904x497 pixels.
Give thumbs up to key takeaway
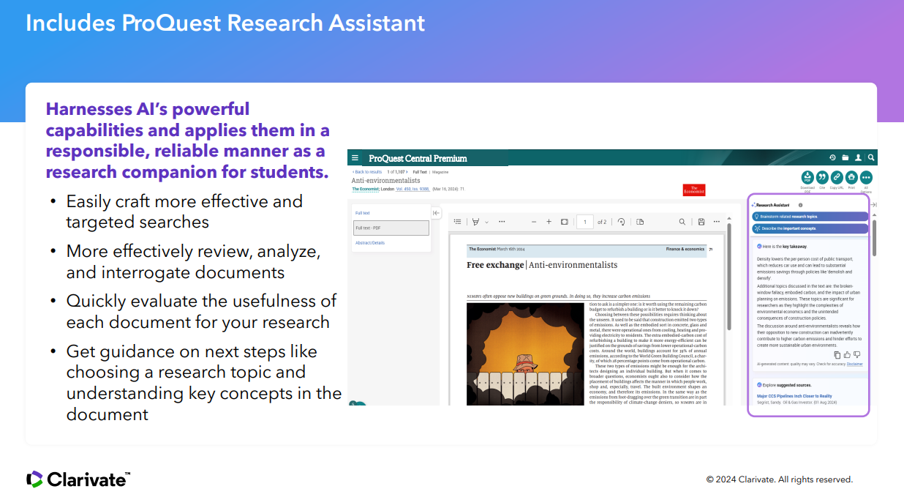[x=847, y=355]
